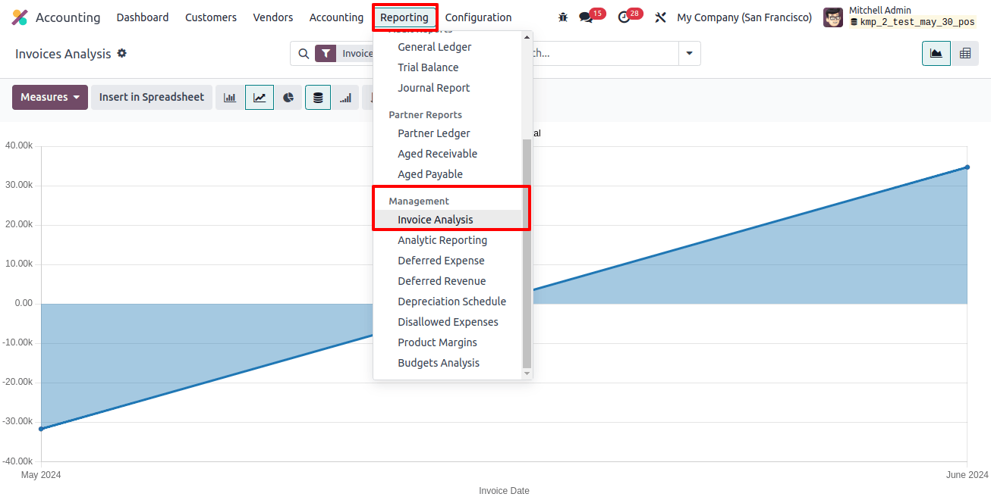This screenshot has height=500, width=991.
Task: Open Disallowed Expenses report
Action: [x=448, y=322]
